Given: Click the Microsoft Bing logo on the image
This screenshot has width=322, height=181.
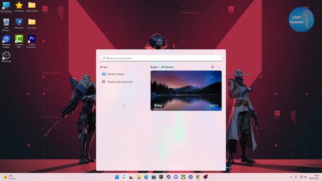Looking at the screenshot, I should [x=214, y=106].
